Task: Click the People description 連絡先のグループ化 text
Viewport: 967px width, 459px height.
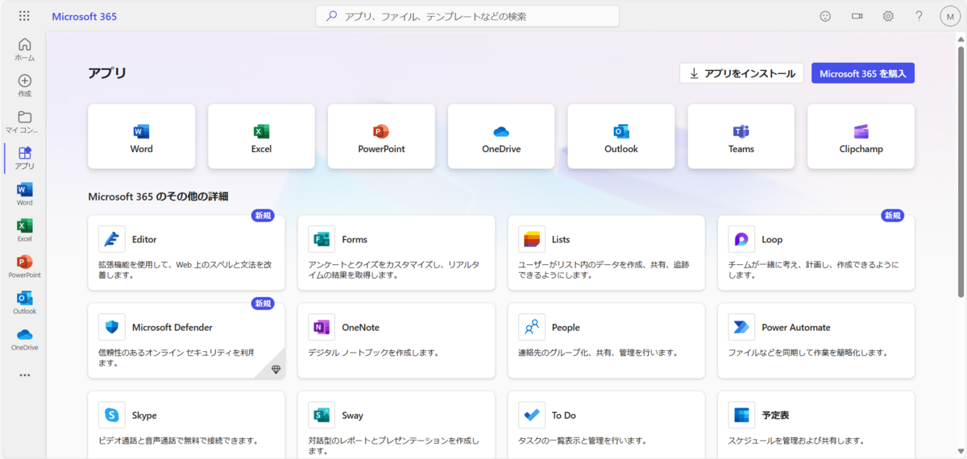Action: 598,353
